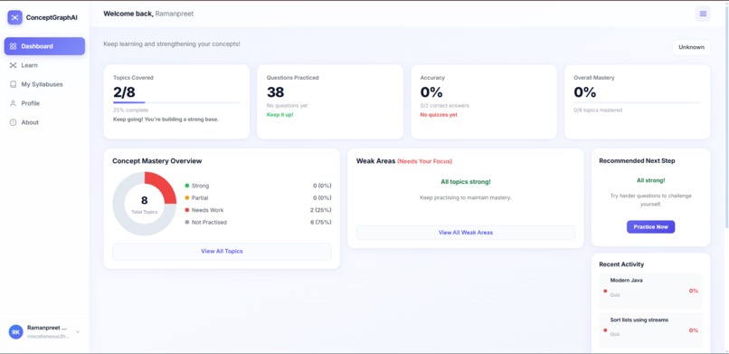
Task: Click the red dot beside Sort lists using streams
Action: [605, 330]
